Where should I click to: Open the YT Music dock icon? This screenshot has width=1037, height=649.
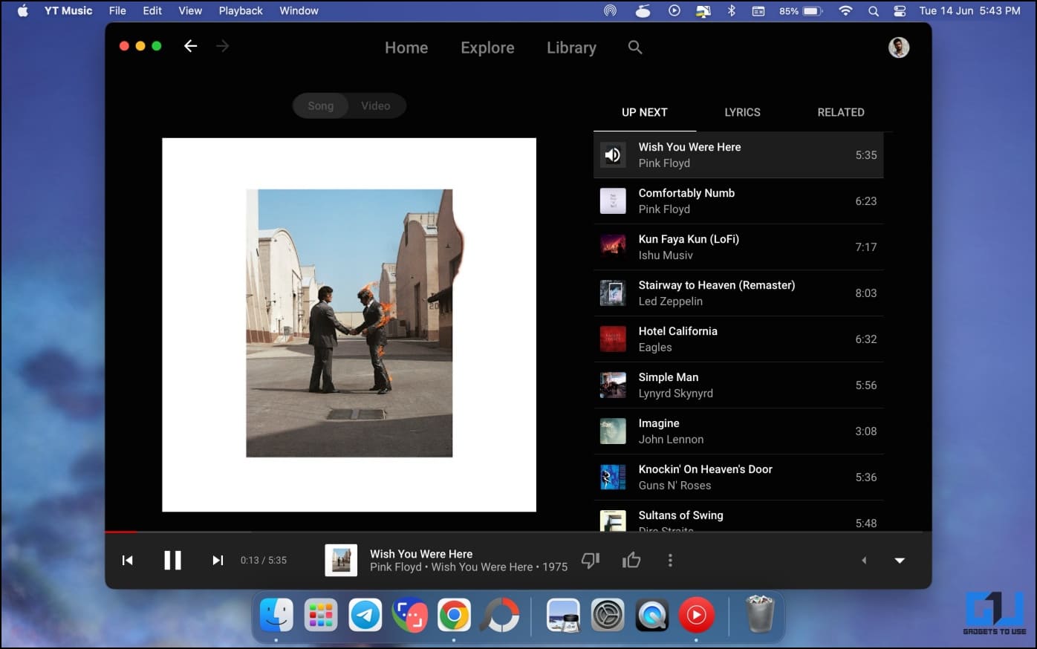coord(696,615)
